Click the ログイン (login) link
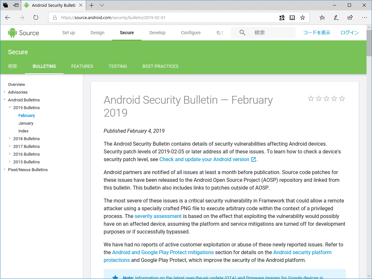372x279 pixels. pyautogui.click(x=349, y=33)
